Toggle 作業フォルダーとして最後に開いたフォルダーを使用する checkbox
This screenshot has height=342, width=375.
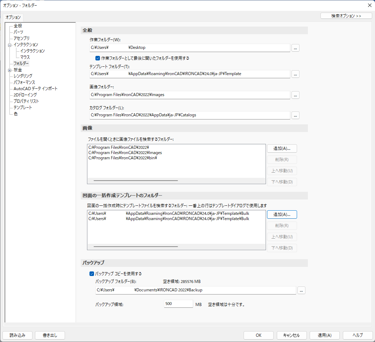(x=98, y=58)
